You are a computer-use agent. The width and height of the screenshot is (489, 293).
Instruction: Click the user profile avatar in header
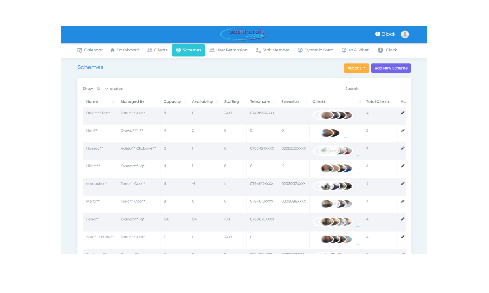pos(405,34)
